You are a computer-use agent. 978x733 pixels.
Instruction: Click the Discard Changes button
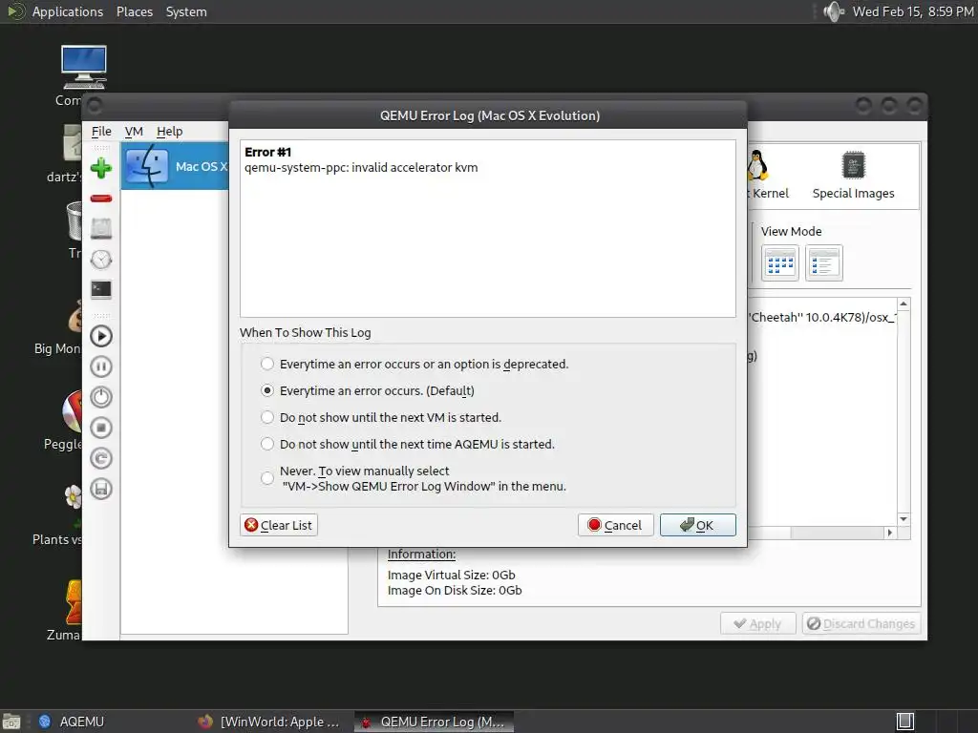coord(861,624)
